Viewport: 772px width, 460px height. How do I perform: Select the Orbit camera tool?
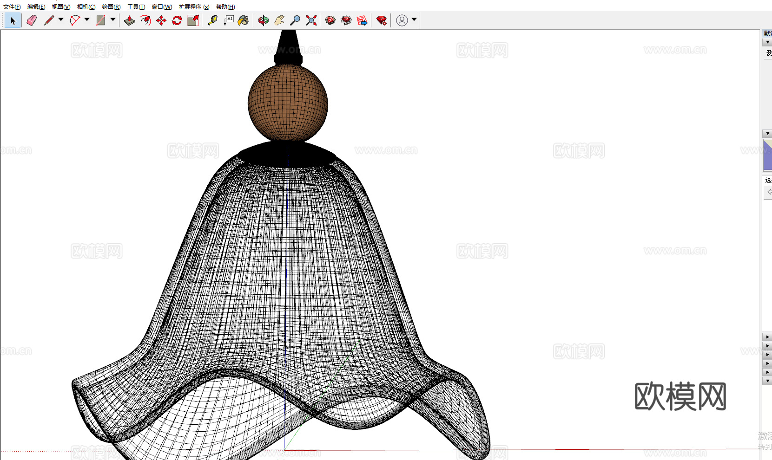coord(264,20)
